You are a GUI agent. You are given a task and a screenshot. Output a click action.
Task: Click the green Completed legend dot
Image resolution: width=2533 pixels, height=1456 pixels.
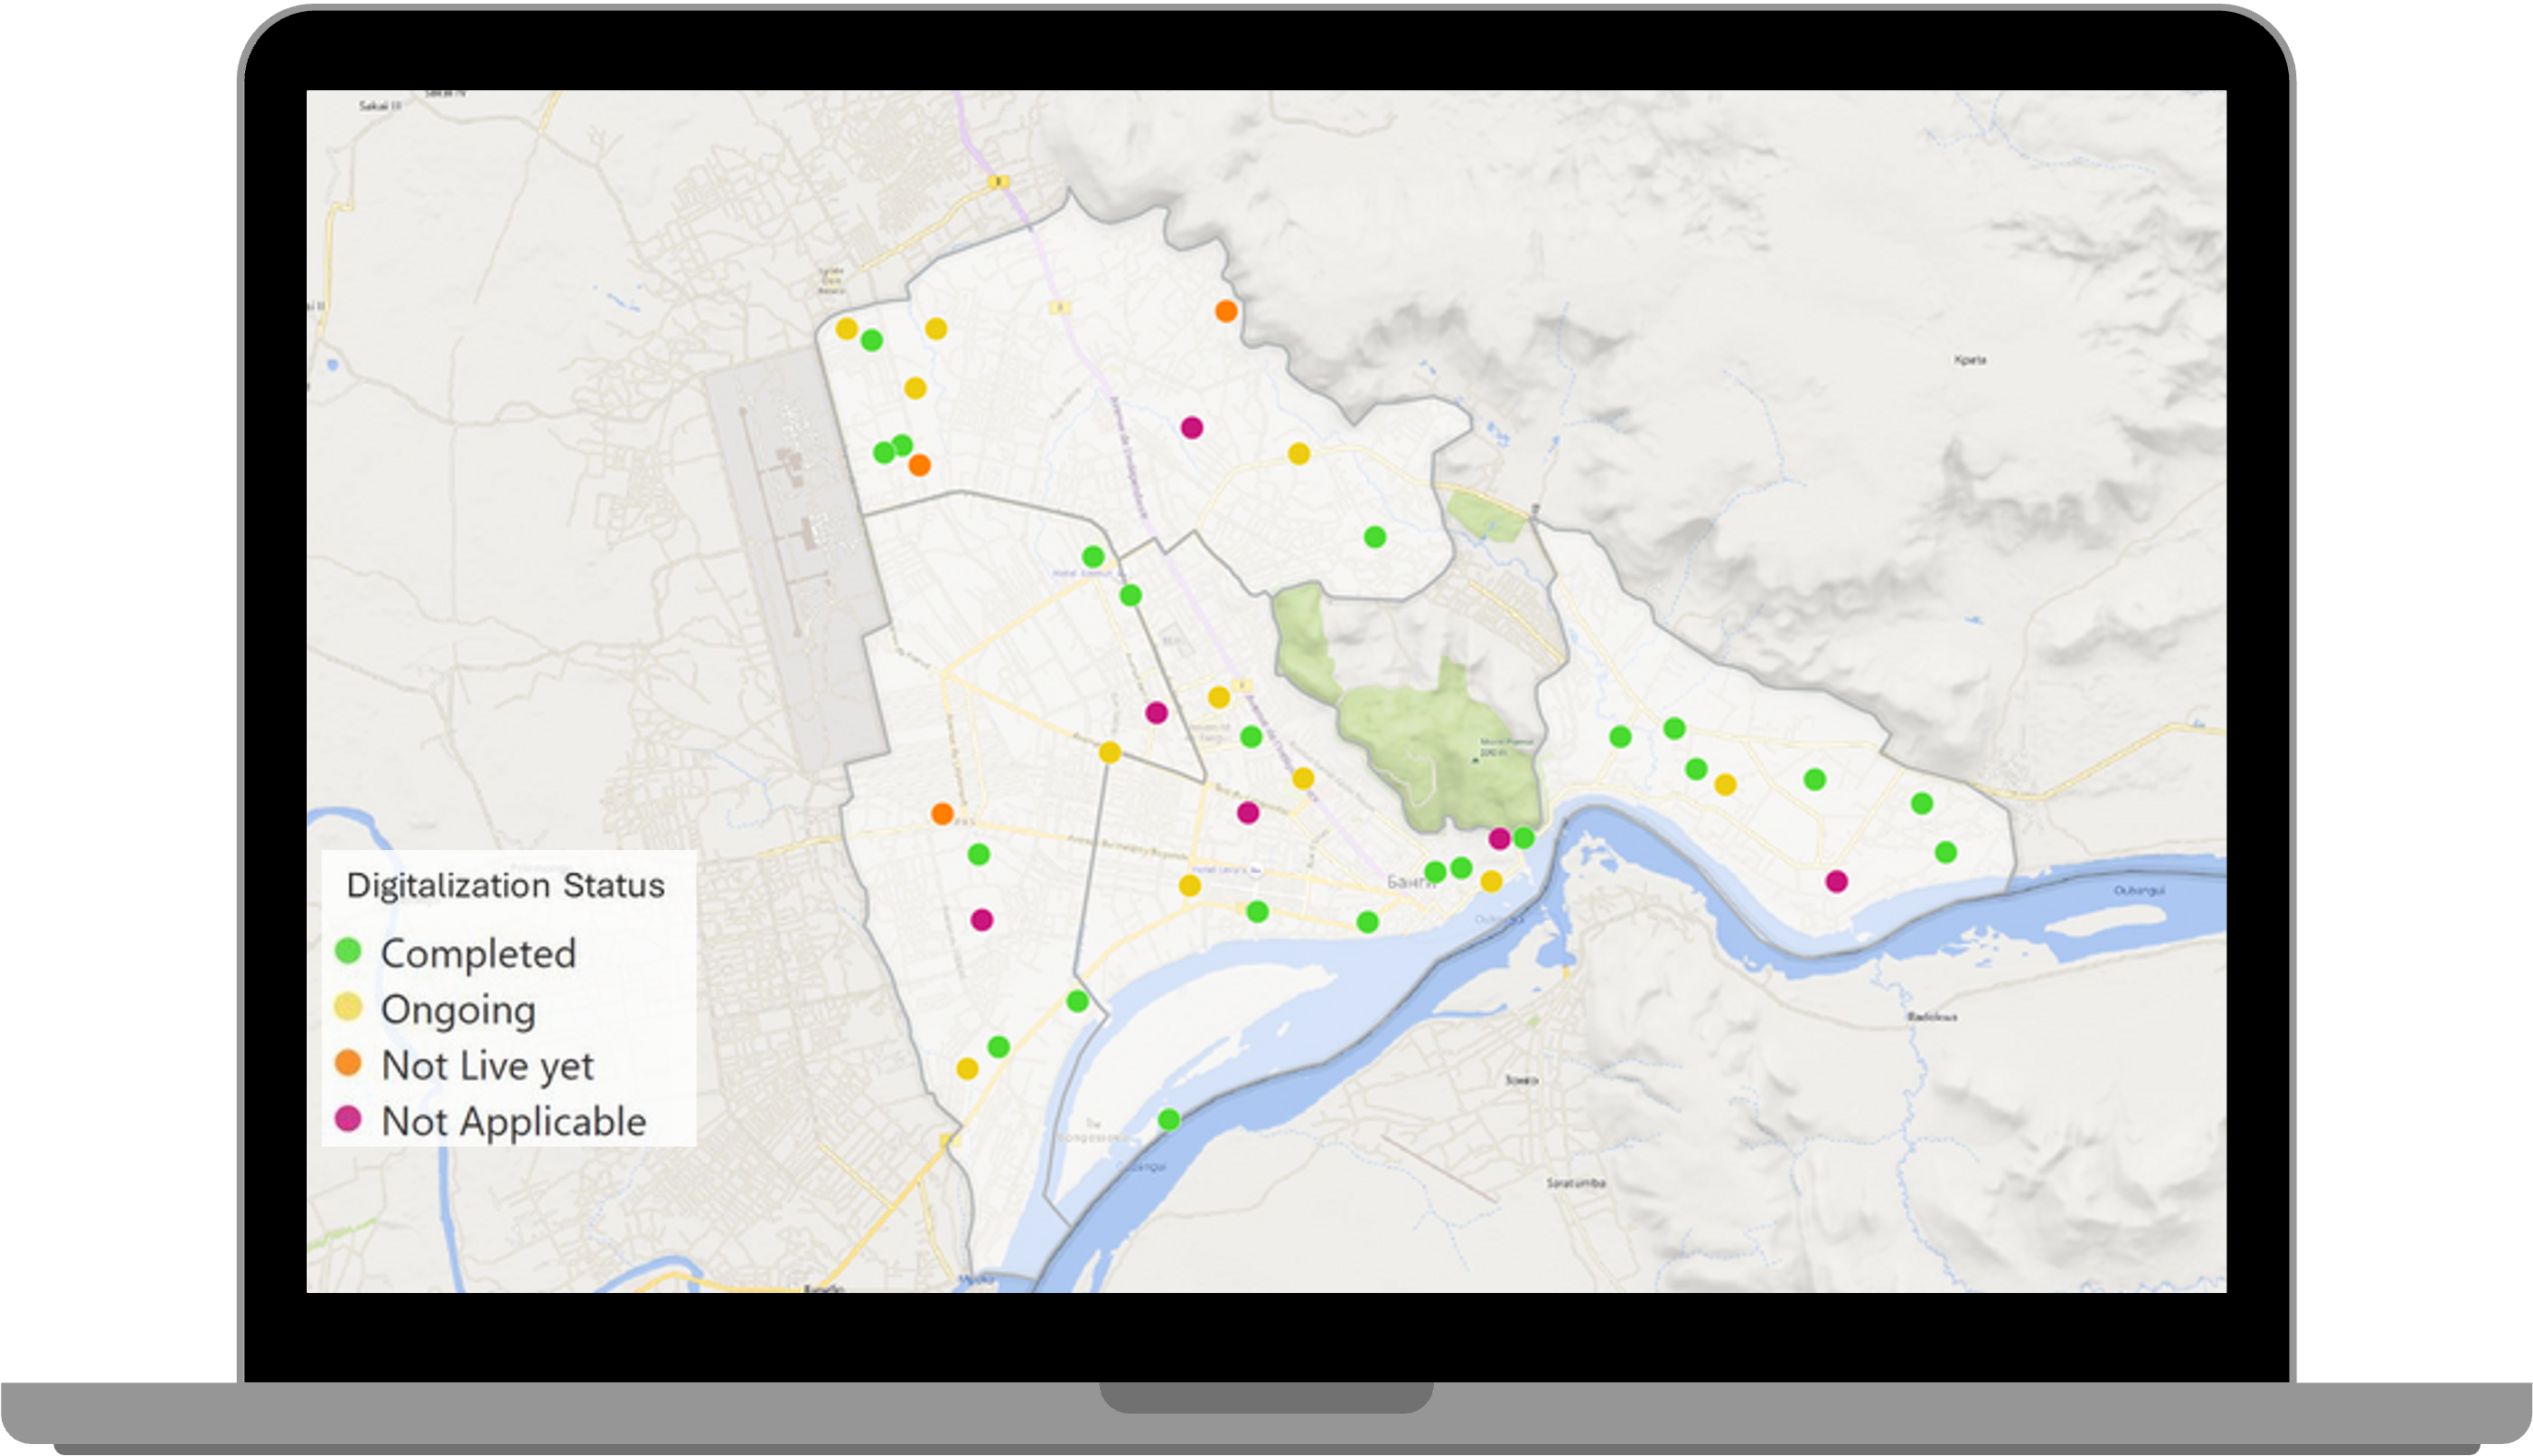coord(348,950)
